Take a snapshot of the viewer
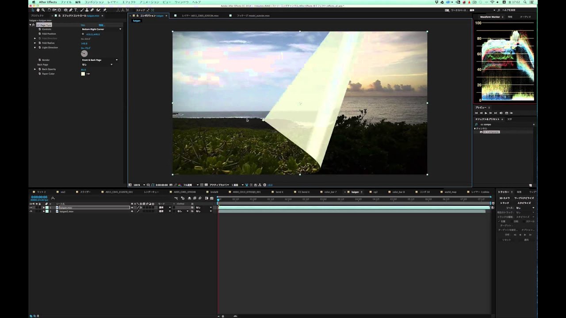Screen dimensions: 566x318 171,185
